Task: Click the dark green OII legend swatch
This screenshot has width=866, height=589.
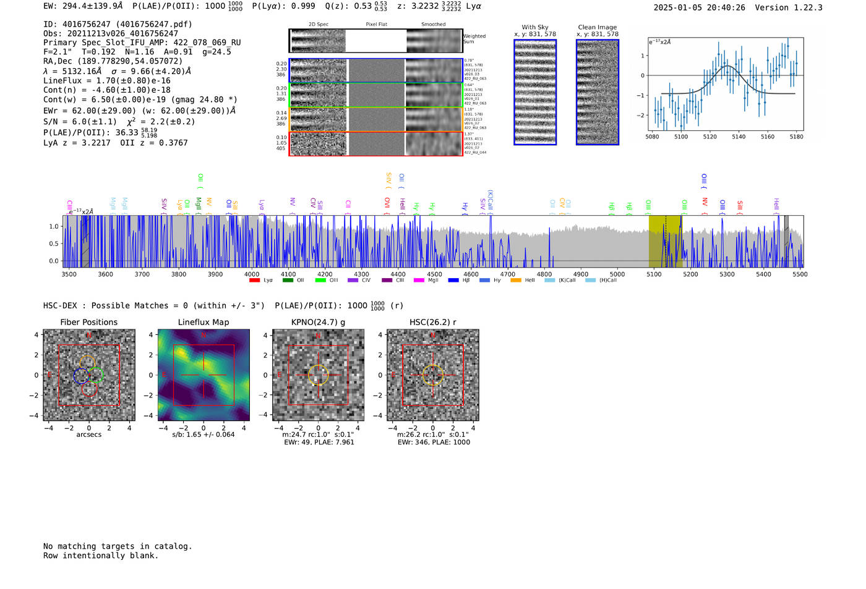Action: 288,281
